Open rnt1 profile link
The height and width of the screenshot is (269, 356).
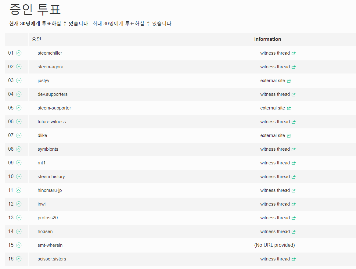pos(41,163)
